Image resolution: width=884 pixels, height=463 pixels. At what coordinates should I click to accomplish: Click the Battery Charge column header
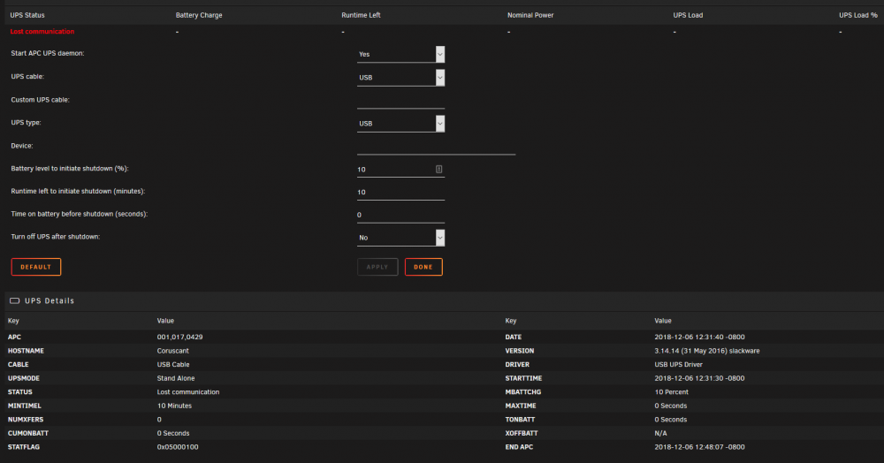point(199,15)
